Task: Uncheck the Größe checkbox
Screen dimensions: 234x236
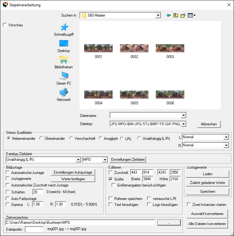Action: (x=111, y=179)
